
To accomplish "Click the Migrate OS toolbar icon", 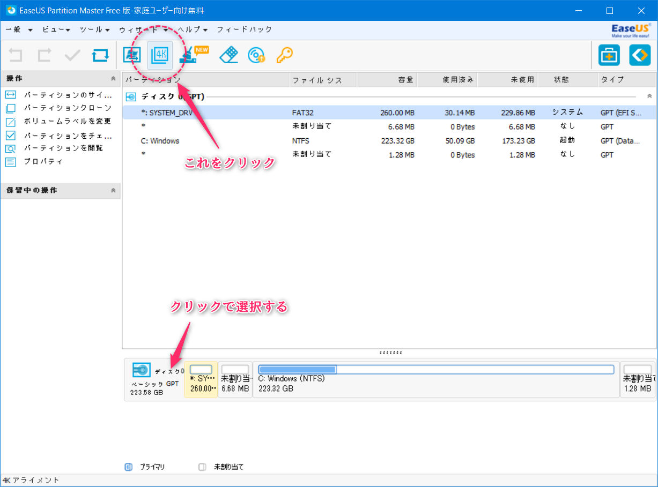I will point(131,55).
